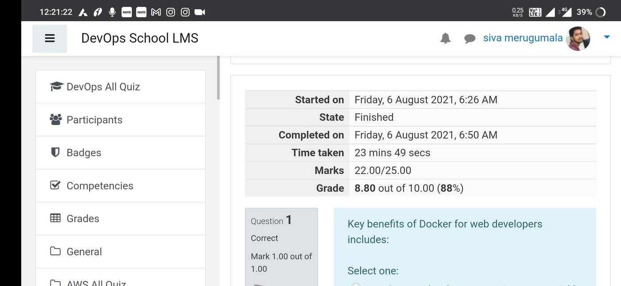Expand the user menu dropdown arrow

tap(607, 37)
